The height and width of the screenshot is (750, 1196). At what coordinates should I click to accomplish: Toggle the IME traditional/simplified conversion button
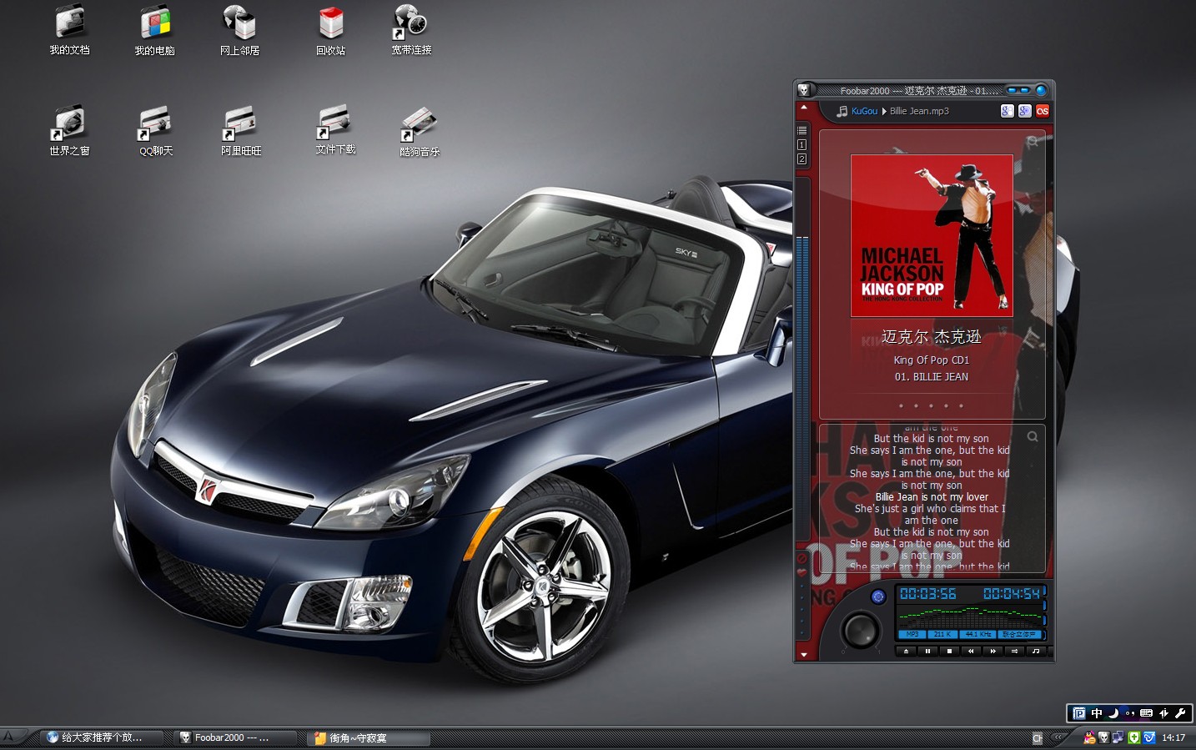1163,713
